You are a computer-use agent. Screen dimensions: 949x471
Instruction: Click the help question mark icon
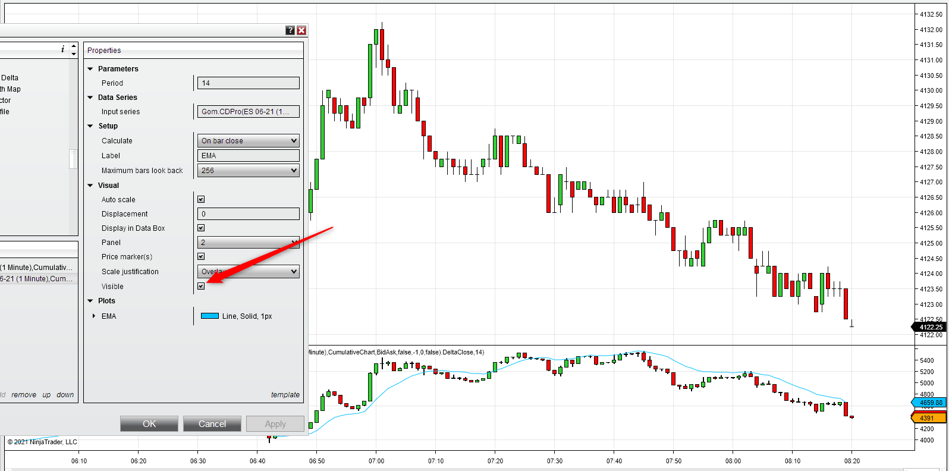(290, 30)
